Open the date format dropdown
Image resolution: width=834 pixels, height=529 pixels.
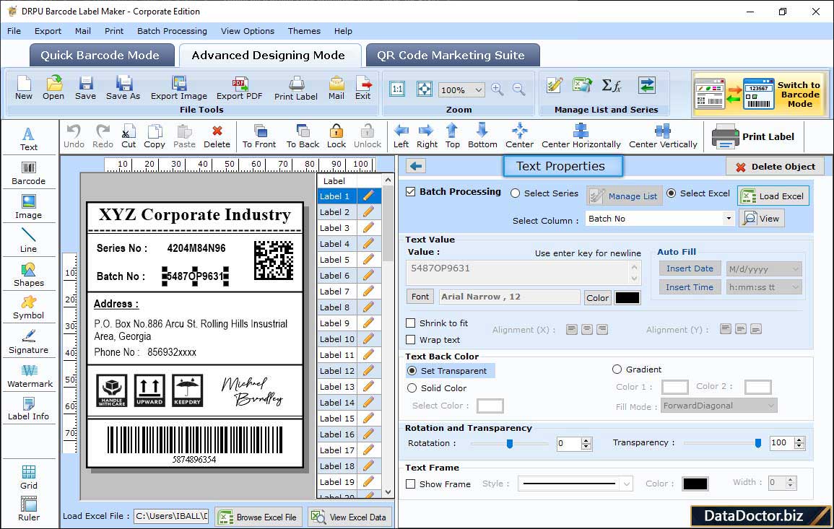click(795, 269)
